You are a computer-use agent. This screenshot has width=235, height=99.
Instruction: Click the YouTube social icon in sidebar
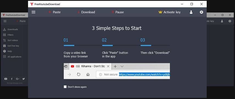coord(6,79)
